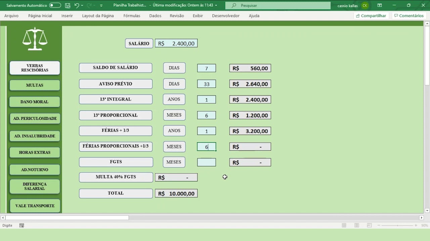Open the Exibir tab
The height and width of the screenshot is (241, 430).
point(198,16)
